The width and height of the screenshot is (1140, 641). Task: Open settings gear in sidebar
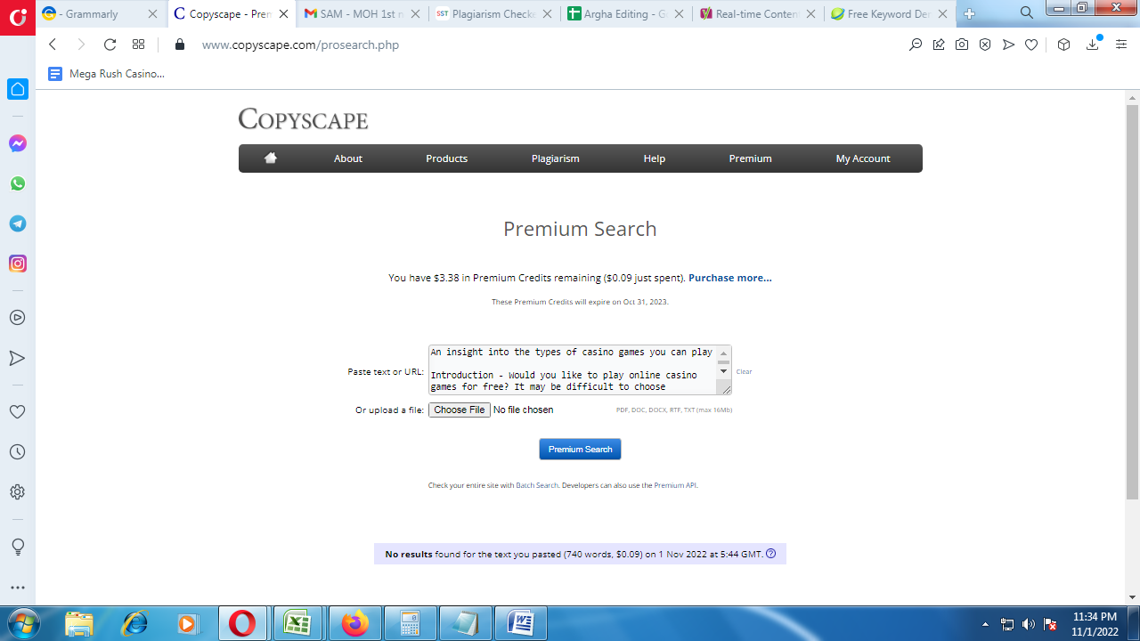tap(17, 492)
